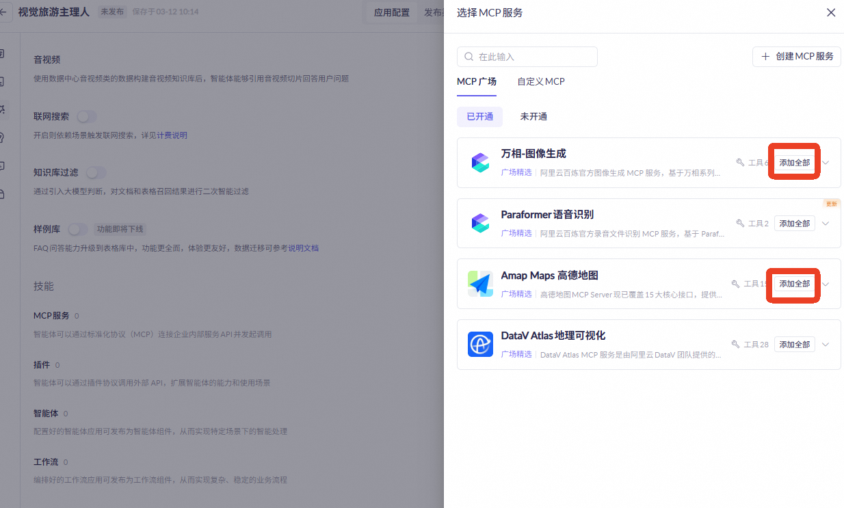Click the 广场精选 tag under Paraformer语音识别
The width and height of the screenshot is (844, 508).
[516, 233]
